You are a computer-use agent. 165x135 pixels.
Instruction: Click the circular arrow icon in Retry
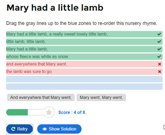point(13,129)
